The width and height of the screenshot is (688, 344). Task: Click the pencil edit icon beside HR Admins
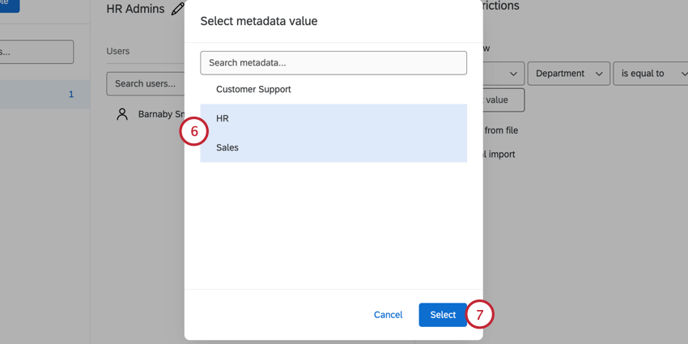coord(177,10)
